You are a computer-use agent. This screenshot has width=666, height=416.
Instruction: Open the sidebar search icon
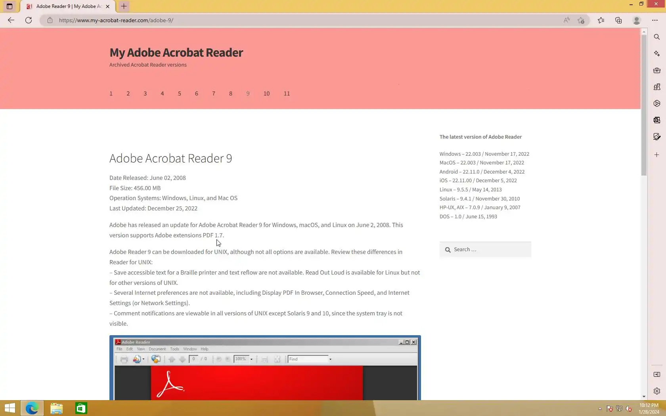[x=657, y=37]
